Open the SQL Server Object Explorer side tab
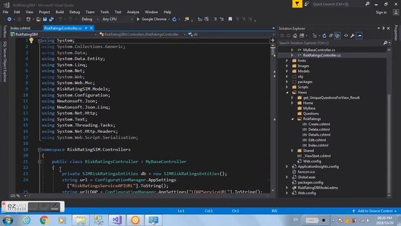This screenshot has height=226, width=401. coord(4,62)
